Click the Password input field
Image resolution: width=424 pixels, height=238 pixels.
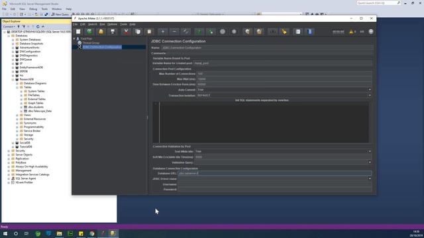click(x=274, y=190)
